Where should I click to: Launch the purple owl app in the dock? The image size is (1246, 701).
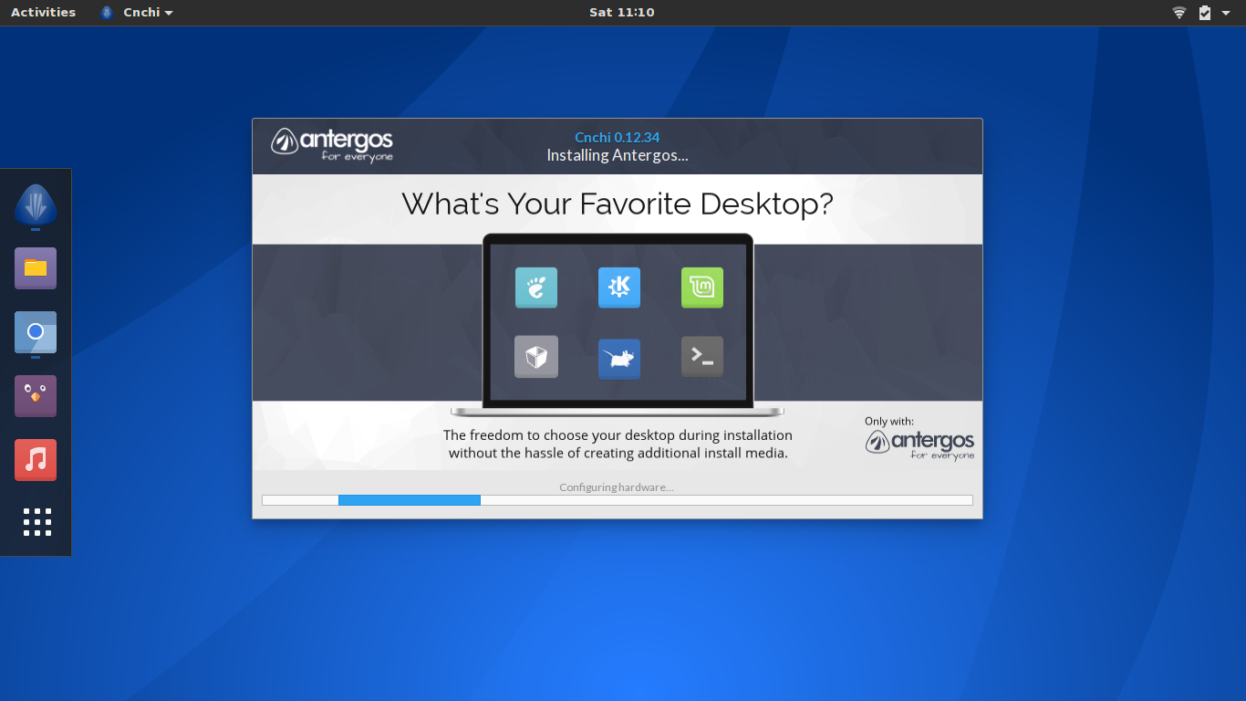tap(35, 395)
